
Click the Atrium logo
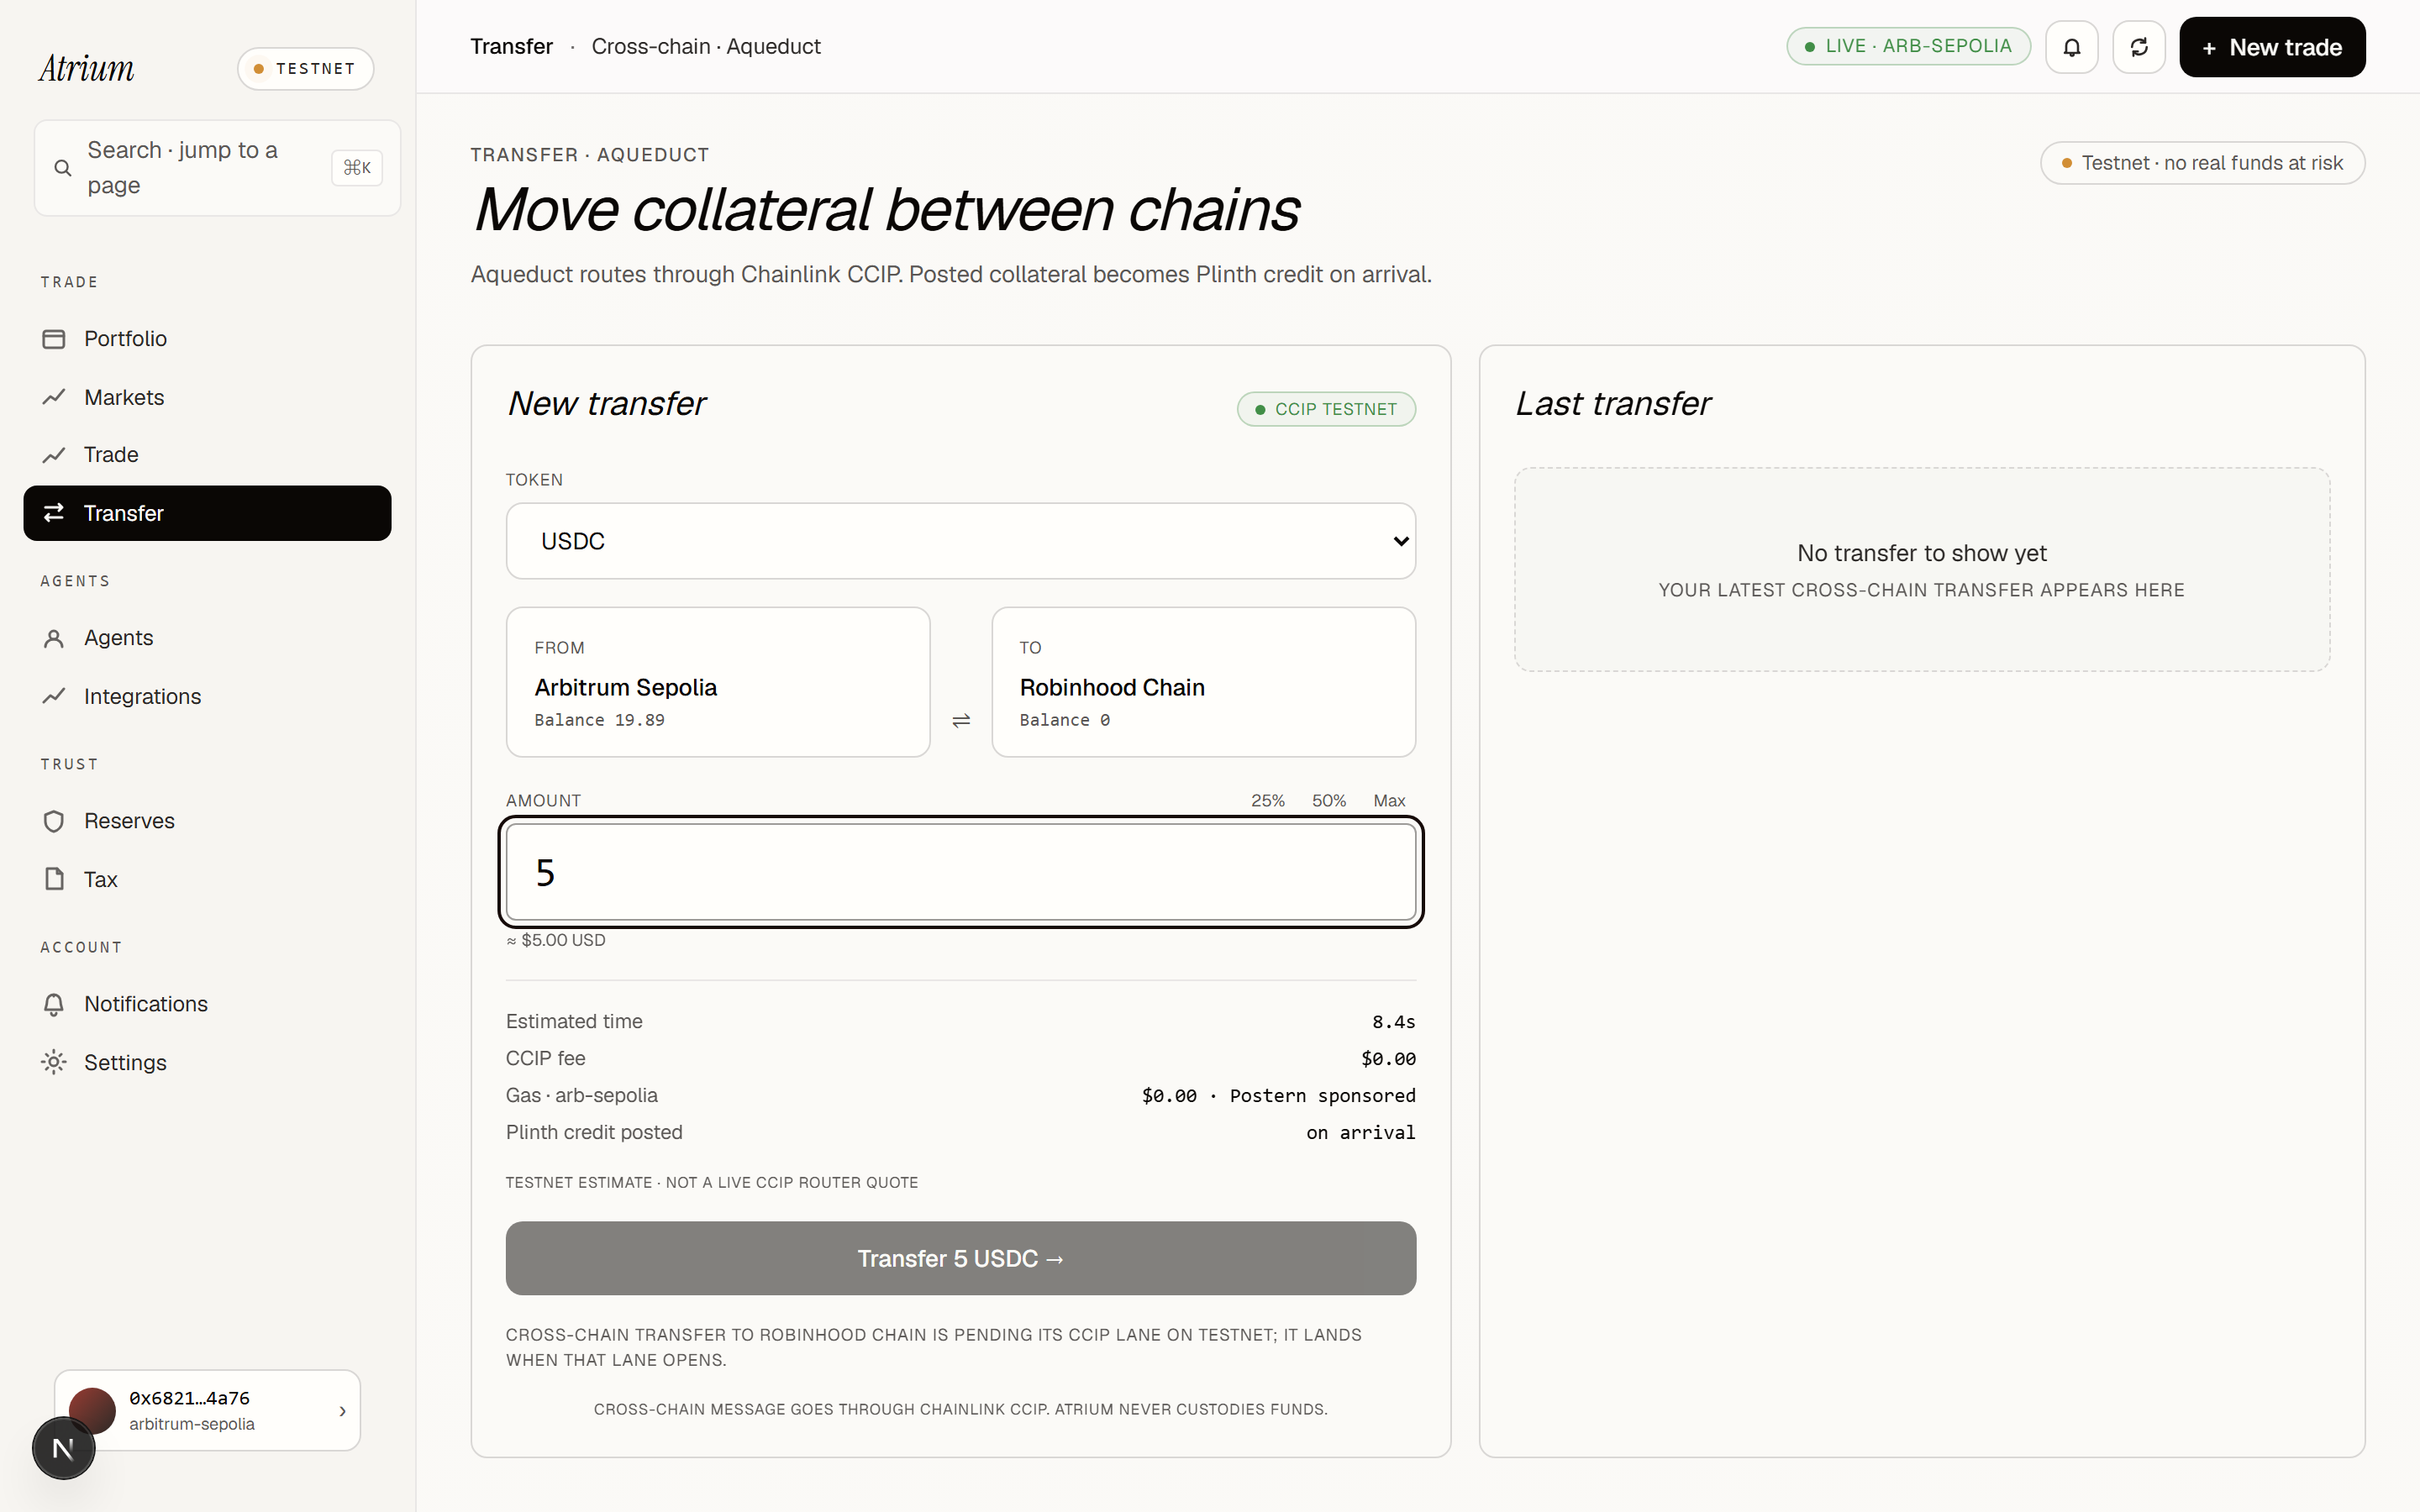86,68
